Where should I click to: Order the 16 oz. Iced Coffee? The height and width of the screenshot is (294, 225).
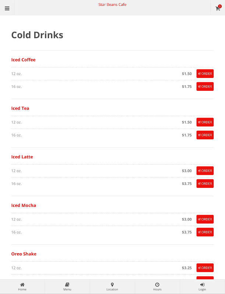click(205, 86)
